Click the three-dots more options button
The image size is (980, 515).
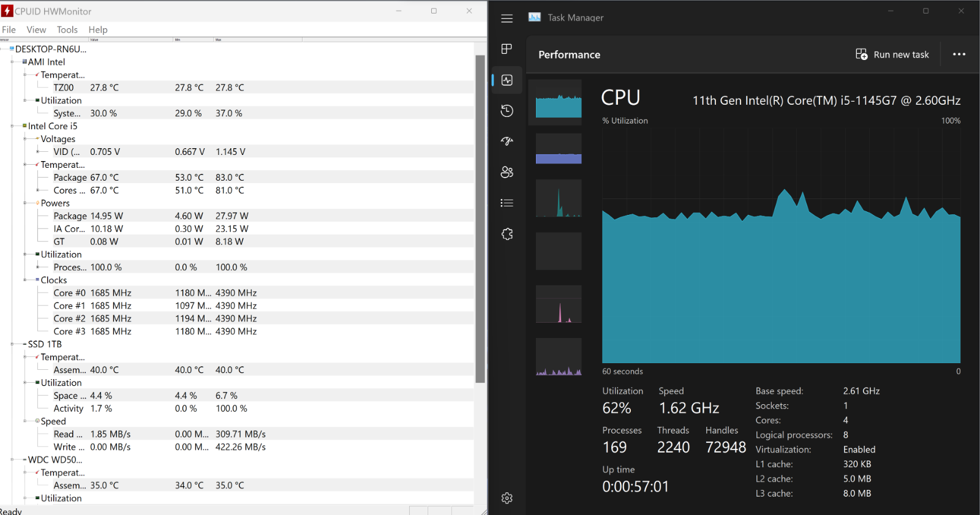click(x=959, y=55)
